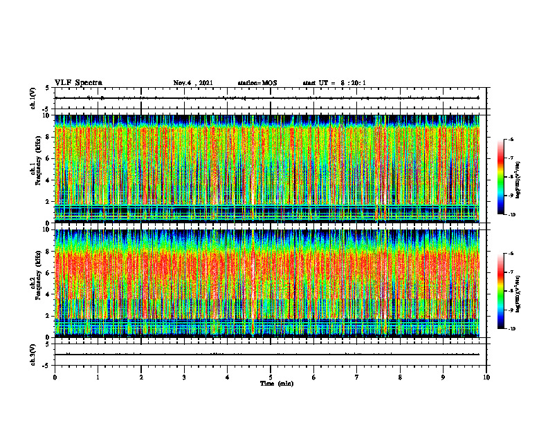Click the ch.3 voltage waveform trace

[x=267, y=355]
